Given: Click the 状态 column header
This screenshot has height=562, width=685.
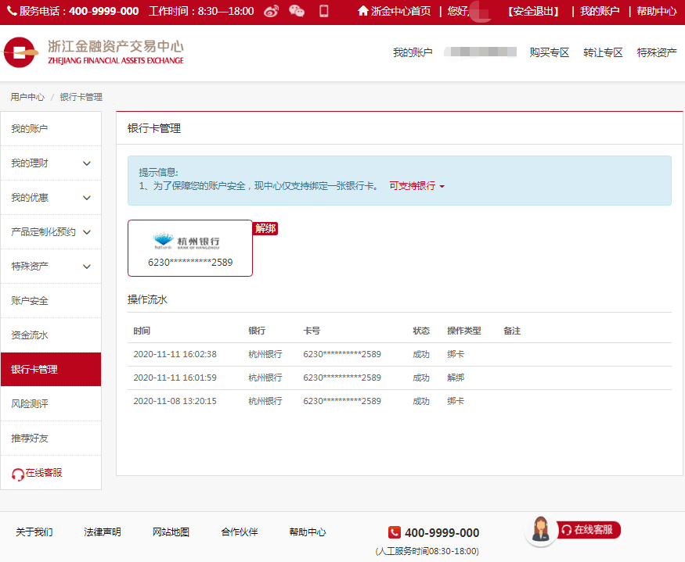Looking at the screenshot, I should (x=421, y=331).
